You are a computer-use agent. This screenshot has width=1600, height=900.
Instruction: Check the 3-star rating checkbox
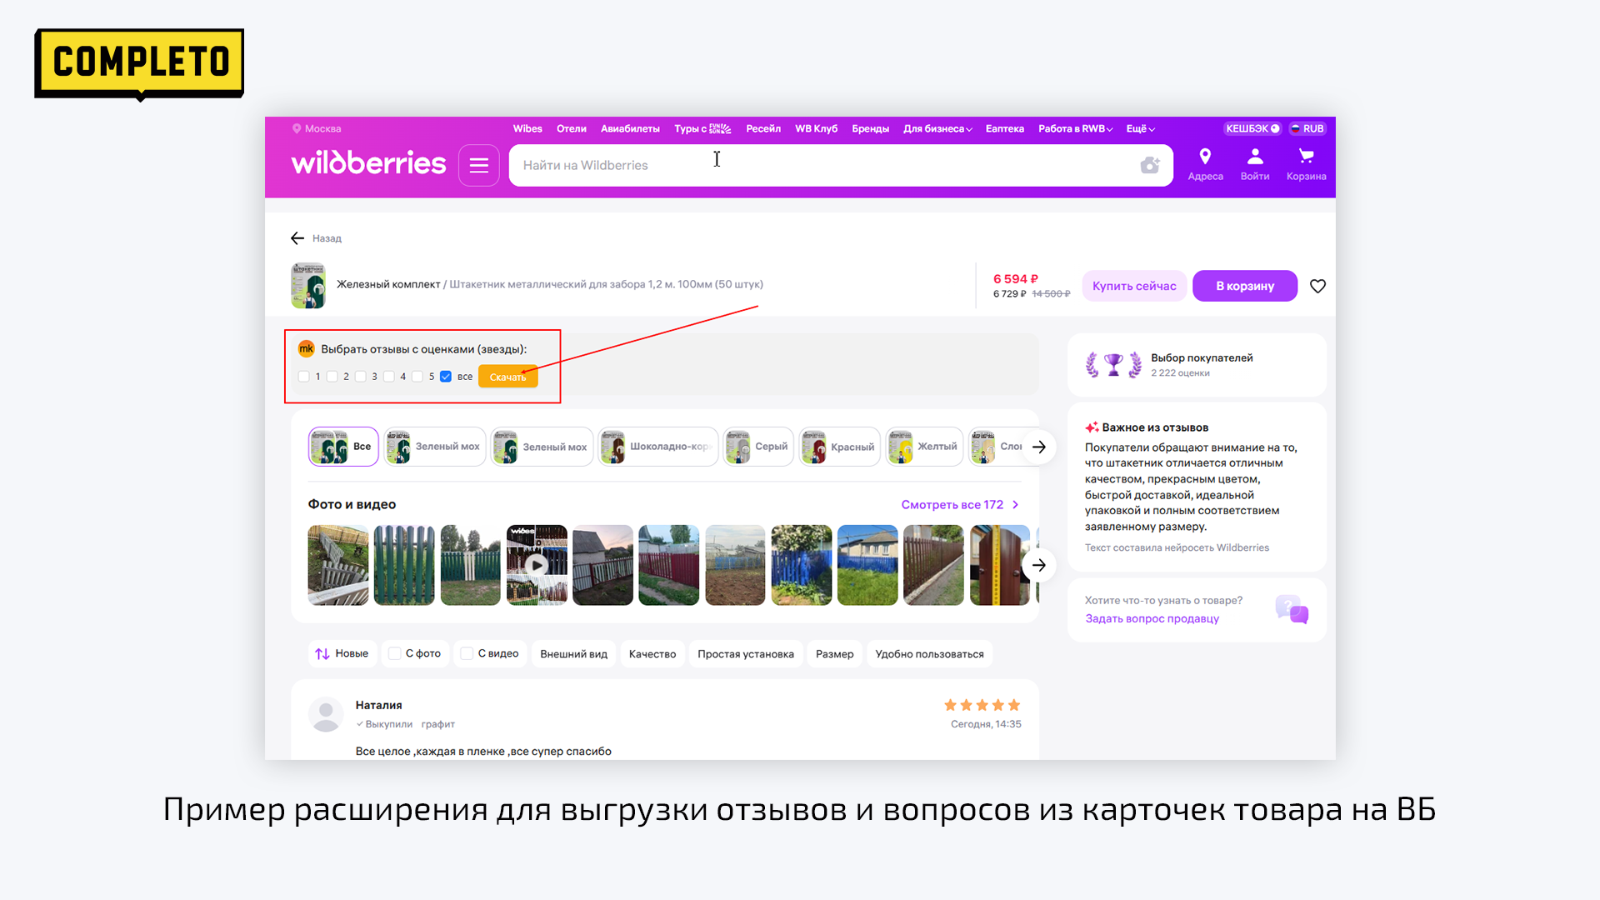click(361, 377)
